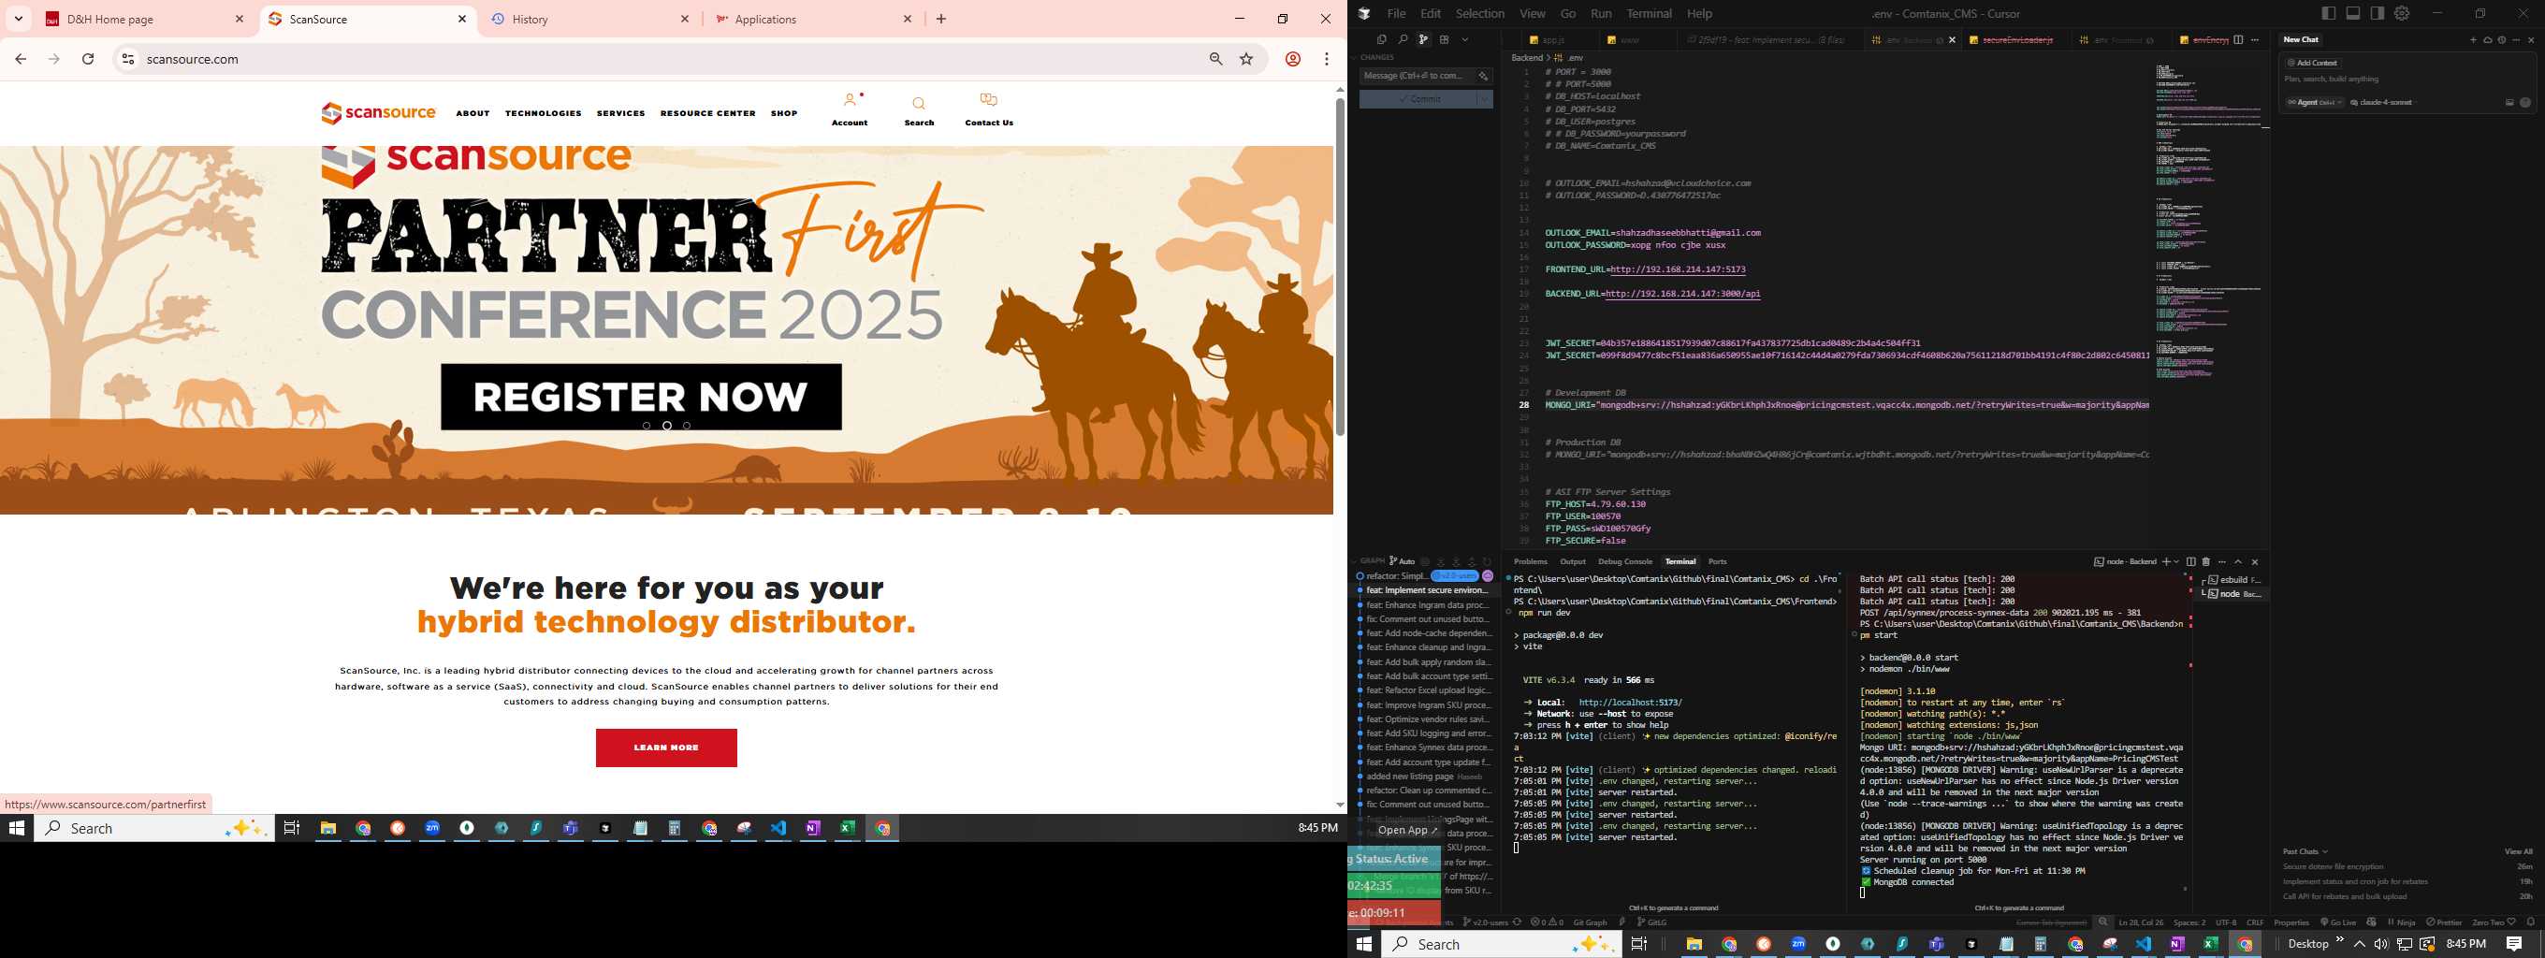Open the Selection menu in Cursor
The height and width of the screenshot is (958, 2545).
(1479, 14)
